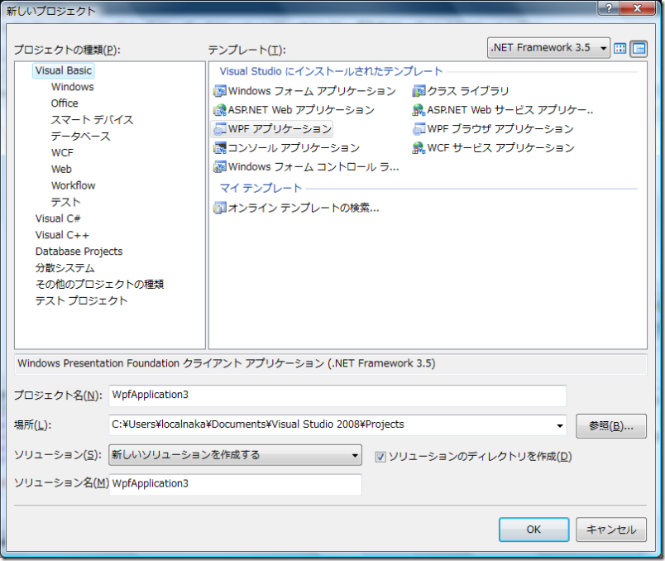Switch templates to small icons view

[639, 48]
